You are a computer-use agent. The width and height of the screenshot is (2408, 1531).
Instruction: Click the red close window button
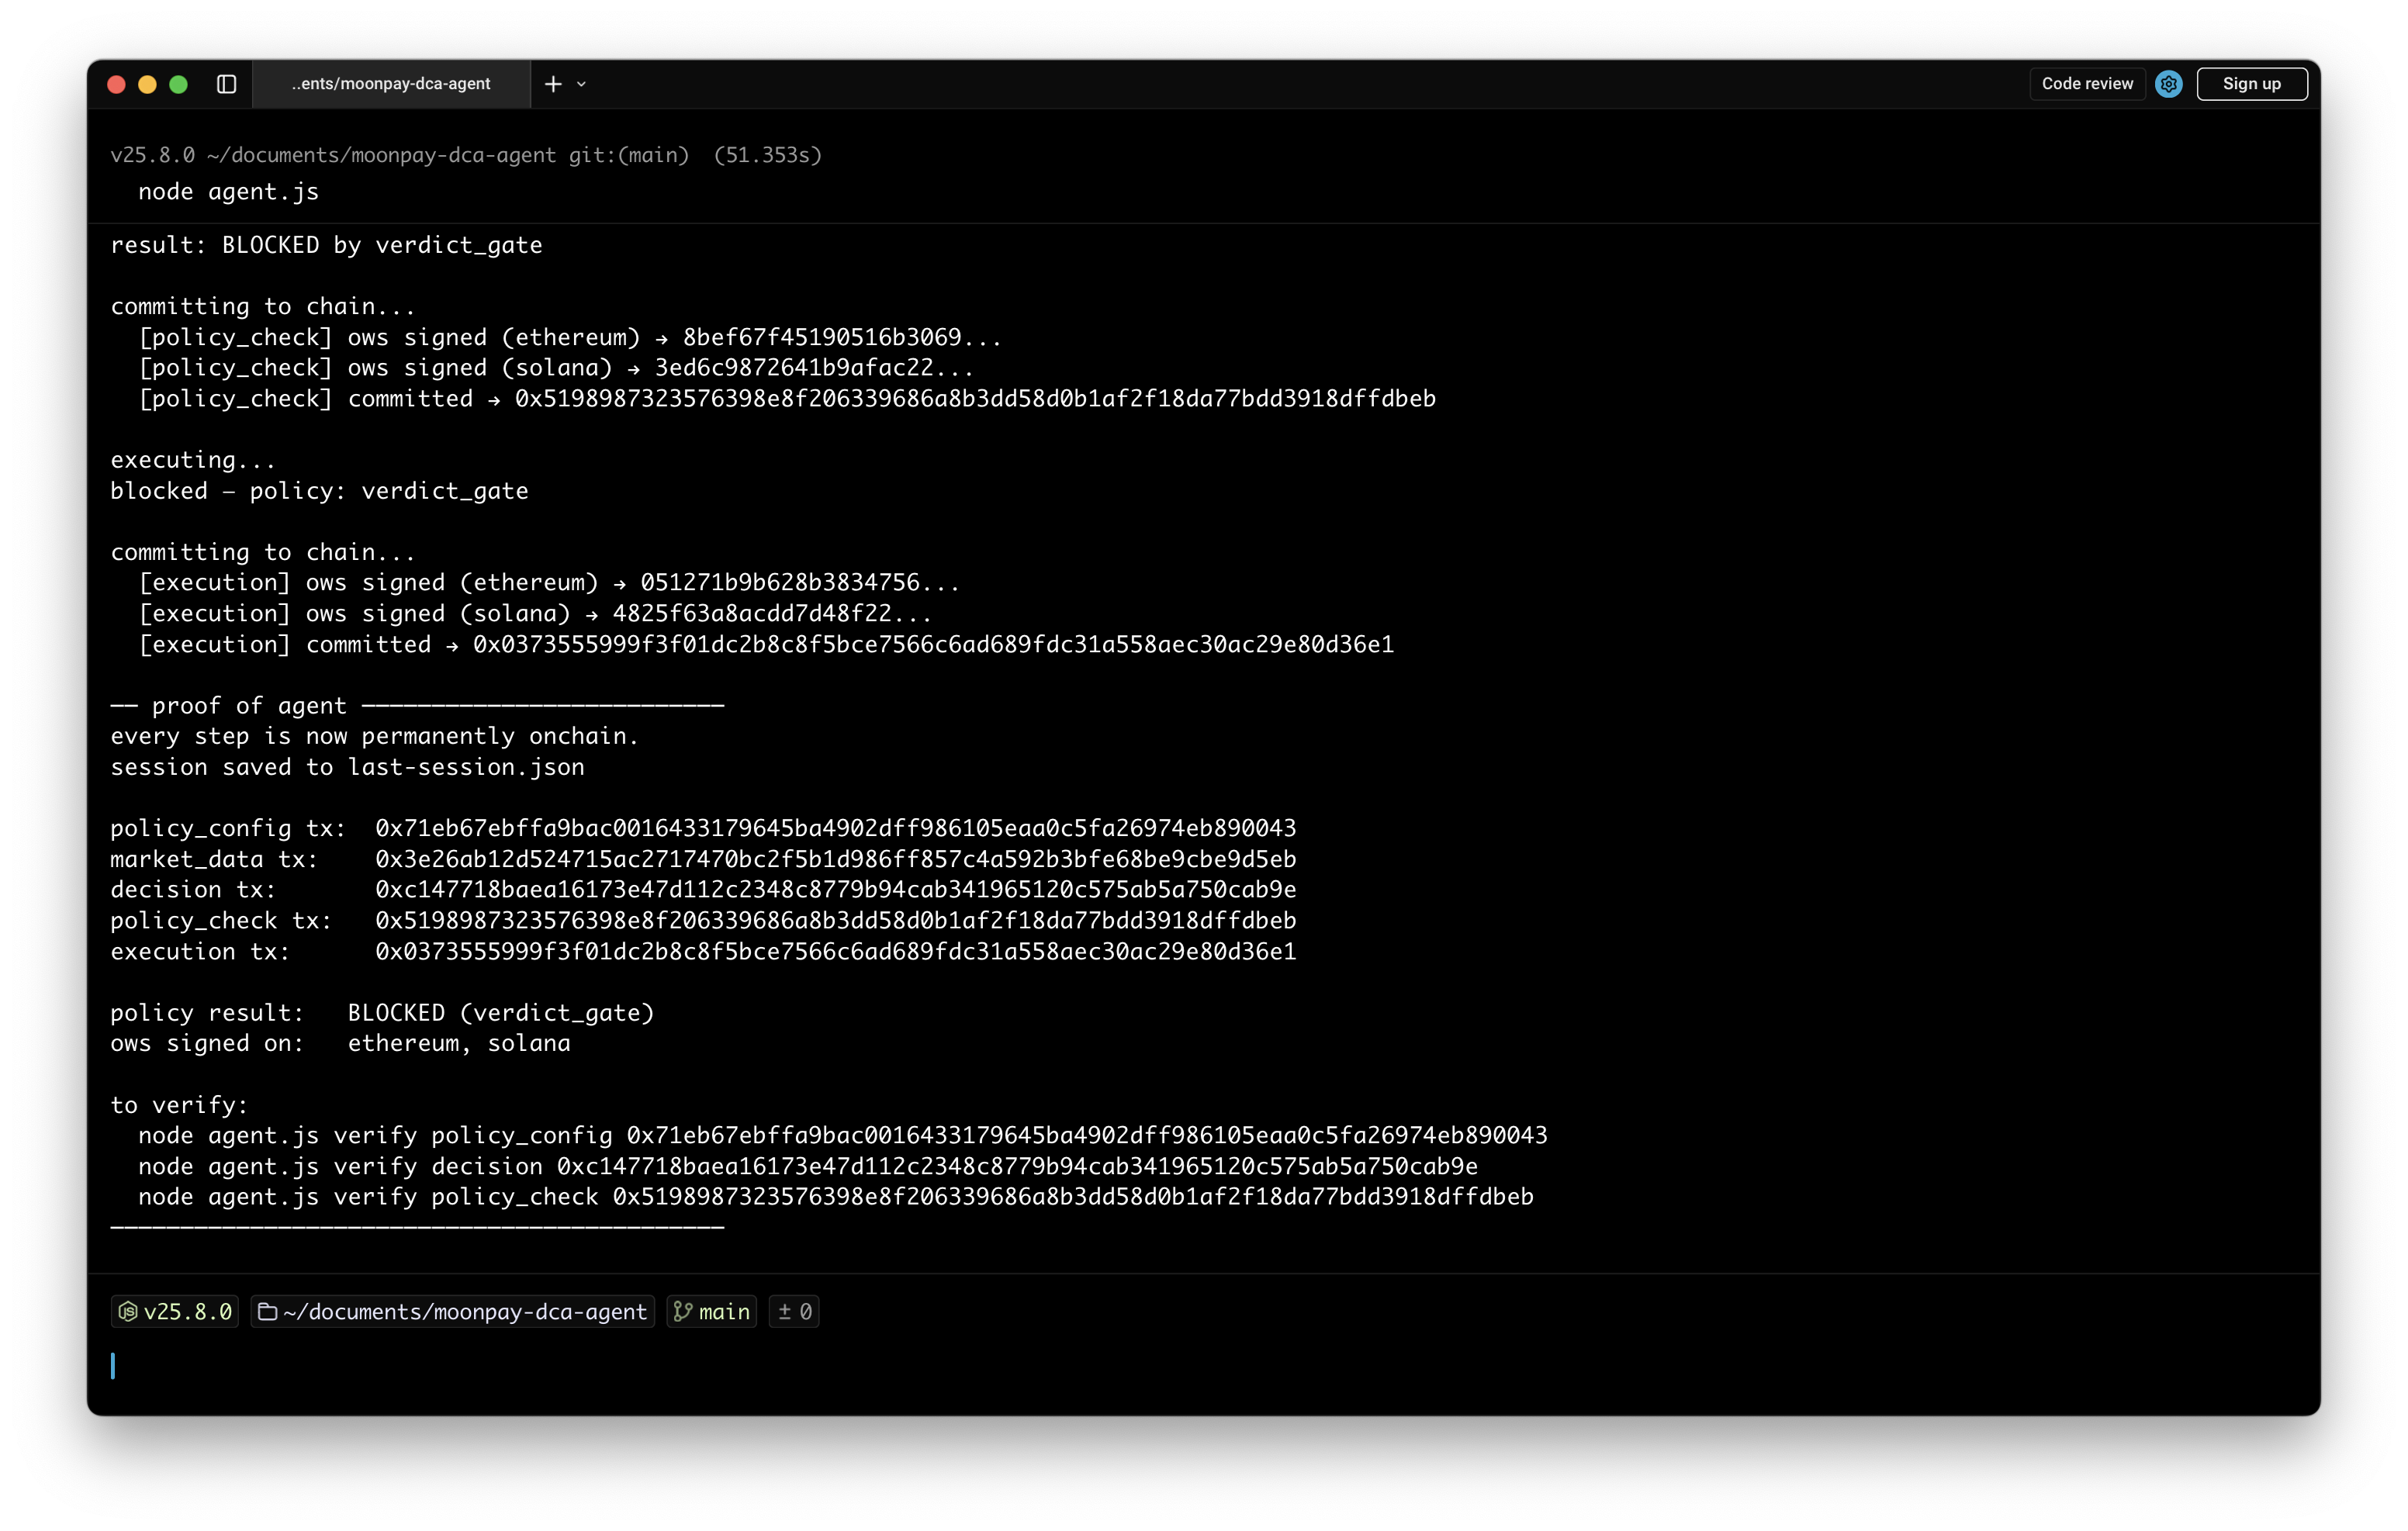(x=116, y=84)
